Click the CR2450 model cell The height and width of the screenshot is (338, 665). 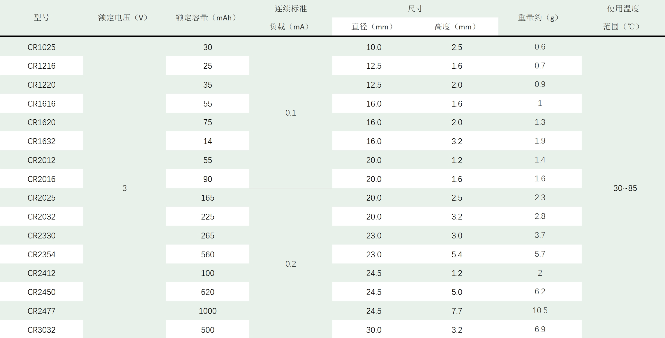[x=41, y=292]
